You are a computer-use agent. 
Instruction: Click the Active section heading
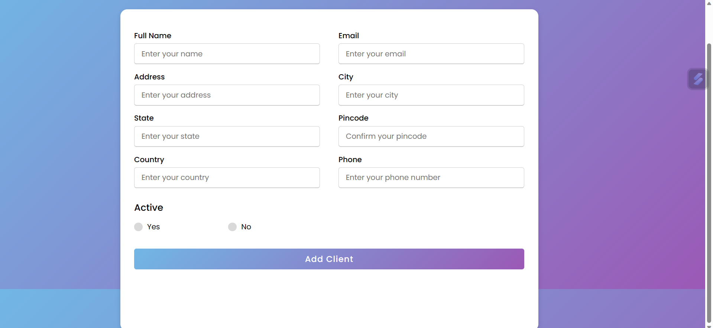pos(148,207)
